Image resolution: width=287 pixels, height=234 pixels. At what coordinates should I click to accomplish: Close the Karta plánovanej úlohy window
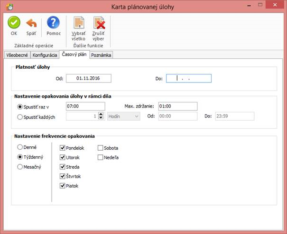[275, 5]
